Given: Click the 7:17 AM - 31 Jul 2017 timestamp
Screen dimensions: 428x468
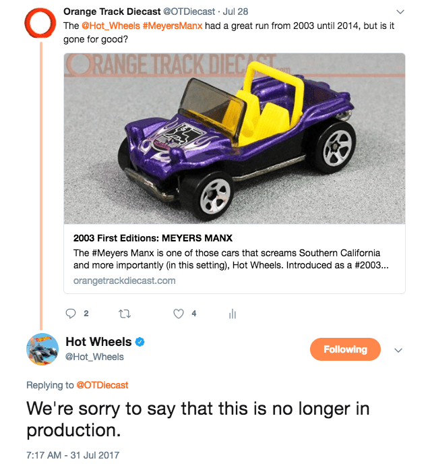Looking at the screenshot, I should [x=73, y=455].
